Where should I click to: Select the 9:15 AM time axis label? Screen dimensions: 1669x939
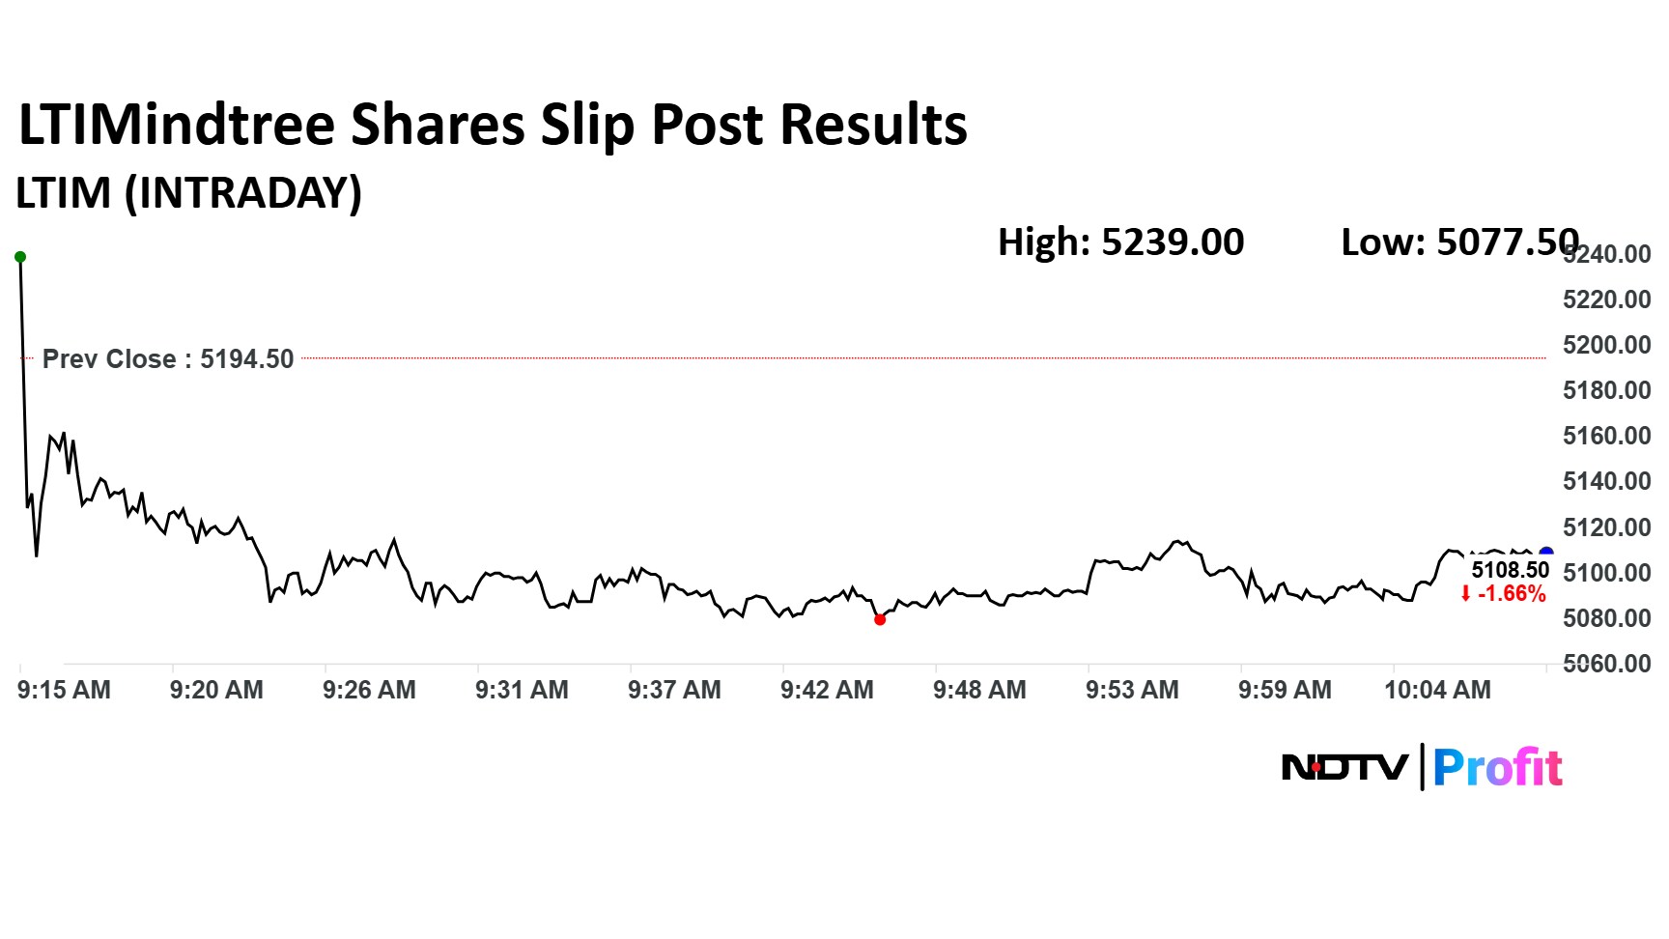pos(64,690)
